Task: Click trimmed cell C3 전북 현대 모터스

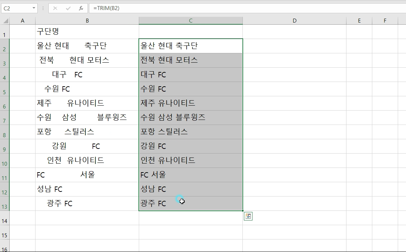Action: coord(191,60)
